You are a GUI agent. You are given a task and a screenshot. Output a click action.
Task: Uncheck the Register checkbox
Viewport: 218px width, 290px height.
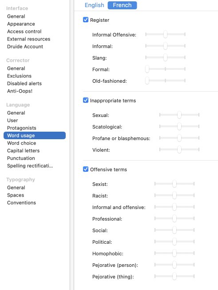click(x=86, y=20)
